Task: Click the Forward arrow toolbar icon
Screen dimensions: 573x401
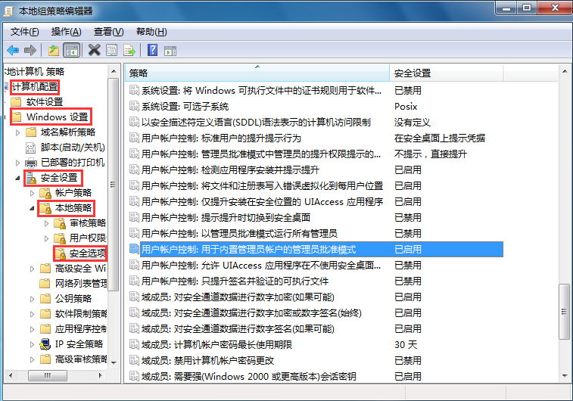Action: pos(30,50)
